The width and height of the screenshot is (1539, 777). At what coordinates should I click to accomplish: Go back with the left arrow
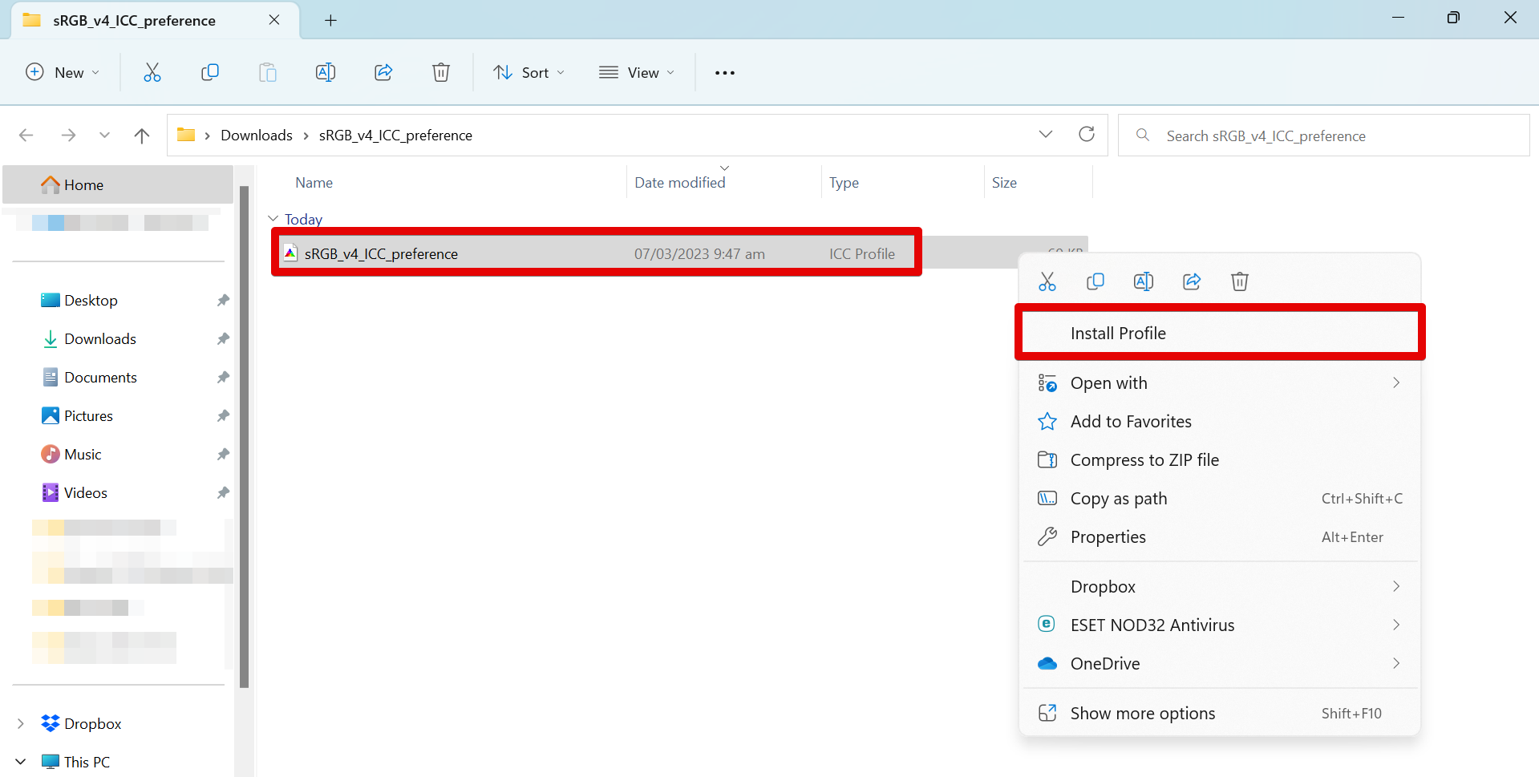[x=26, y=135]
